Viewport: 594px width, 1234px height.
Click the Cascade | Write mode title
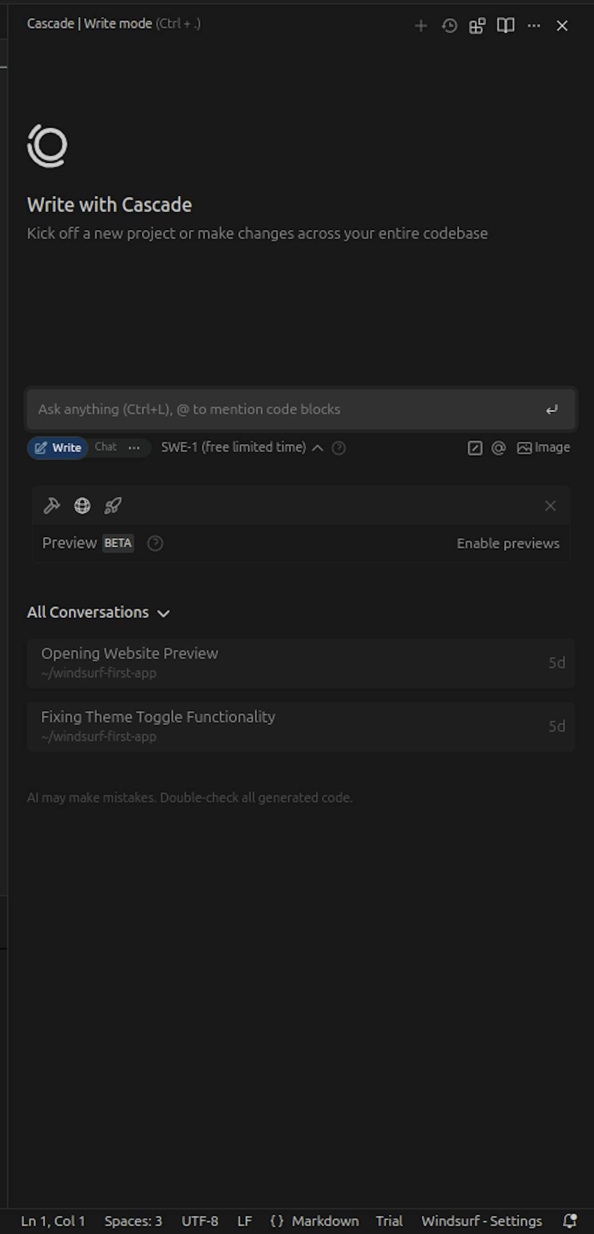coord(89,24)
